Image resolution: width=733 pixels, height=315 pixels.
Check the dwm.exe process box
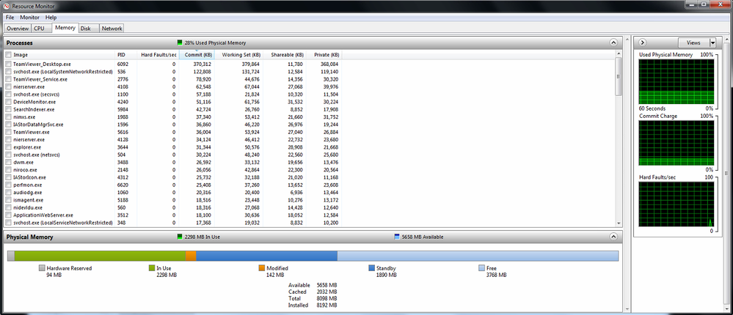pos(8,162)
